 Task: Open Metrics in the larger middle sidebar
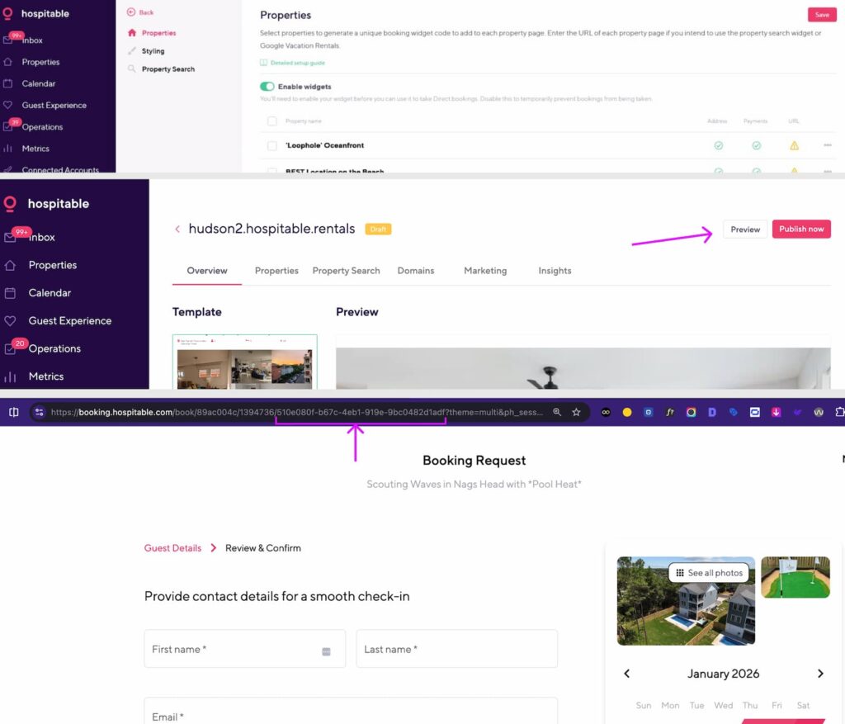point(46,376)
